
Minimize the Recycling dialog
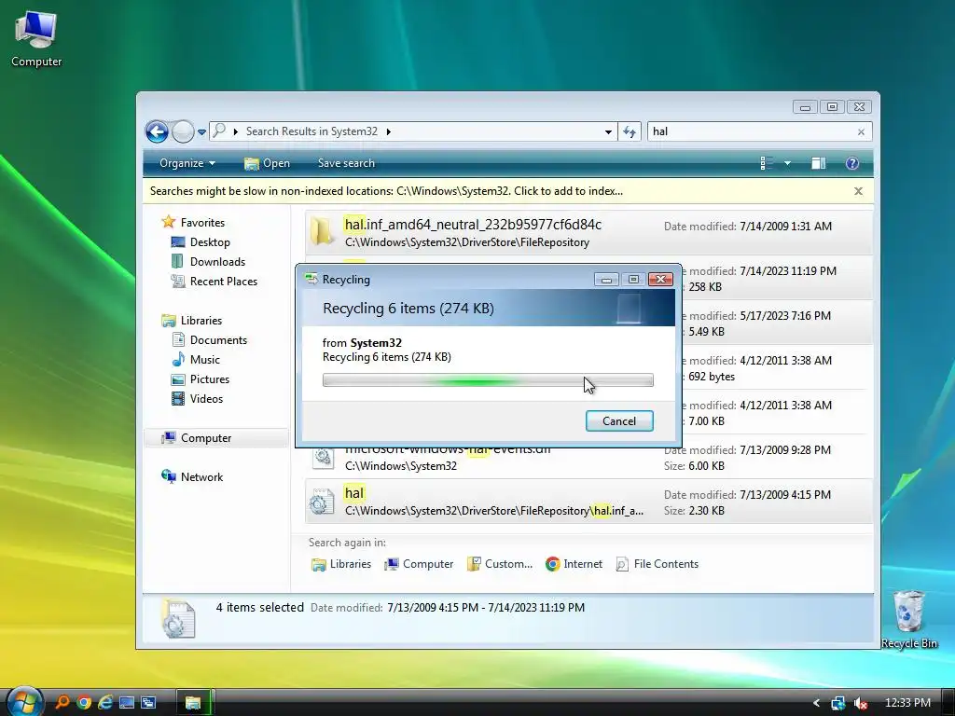[606, 279]
